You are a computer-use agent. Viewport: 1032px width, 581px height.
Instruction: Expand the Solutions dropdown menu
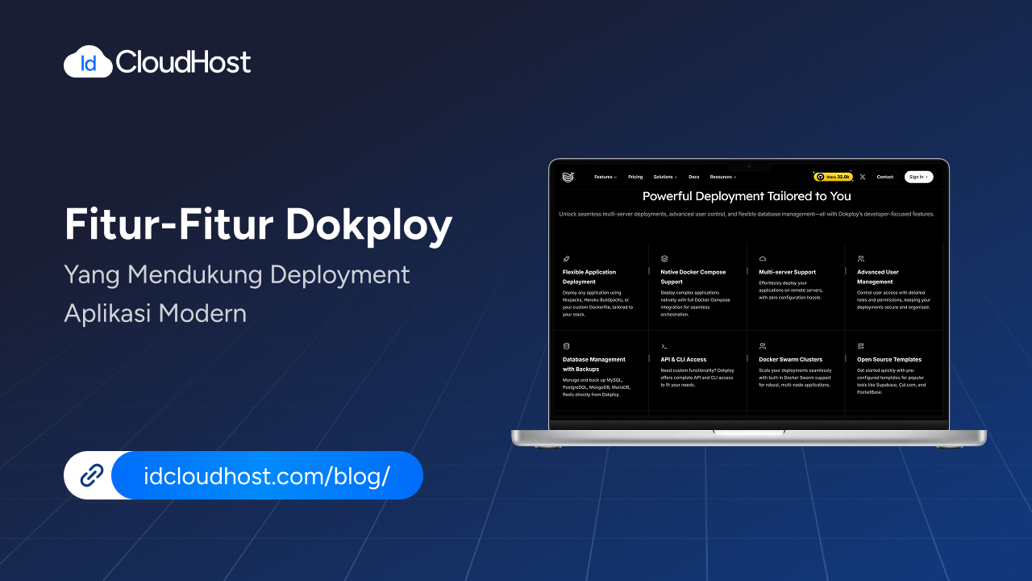(x=665, y=177)
